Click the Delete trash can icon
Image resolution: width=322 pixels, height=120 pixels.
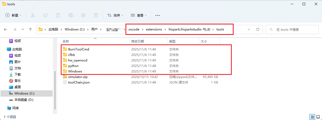coord(96,15)
